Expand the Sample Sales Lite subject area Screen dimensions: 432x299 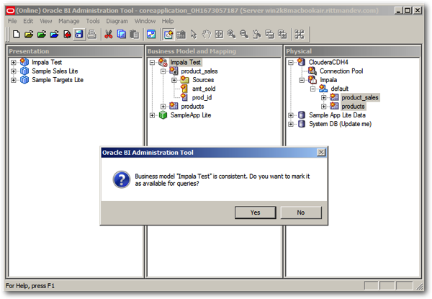pos(13,71)
